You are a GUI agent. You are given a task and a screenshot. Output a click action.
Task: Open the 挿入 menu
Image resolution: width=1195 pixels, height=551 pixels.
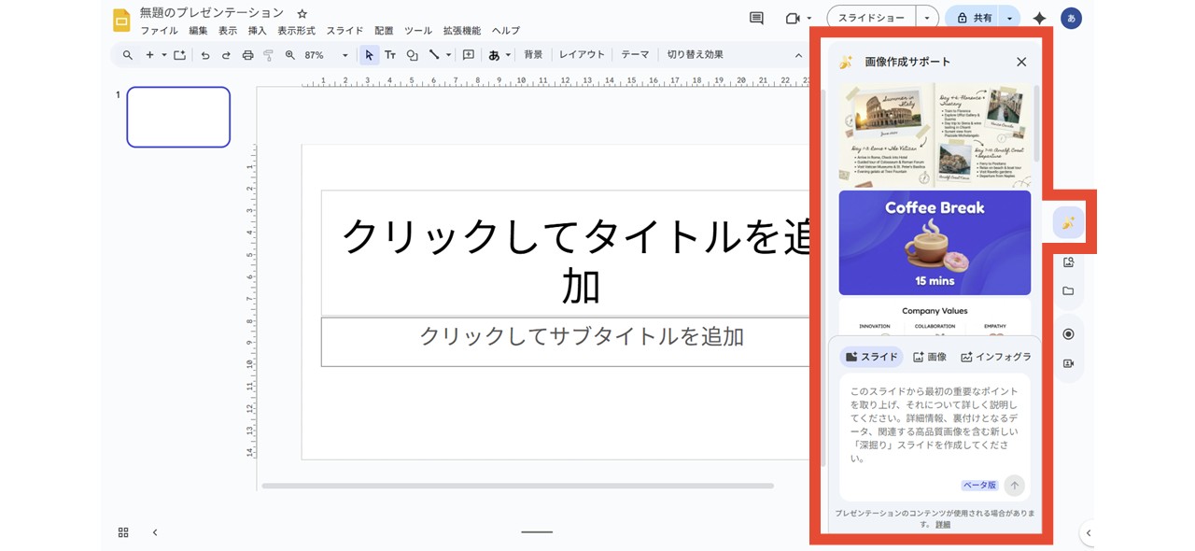257,30
